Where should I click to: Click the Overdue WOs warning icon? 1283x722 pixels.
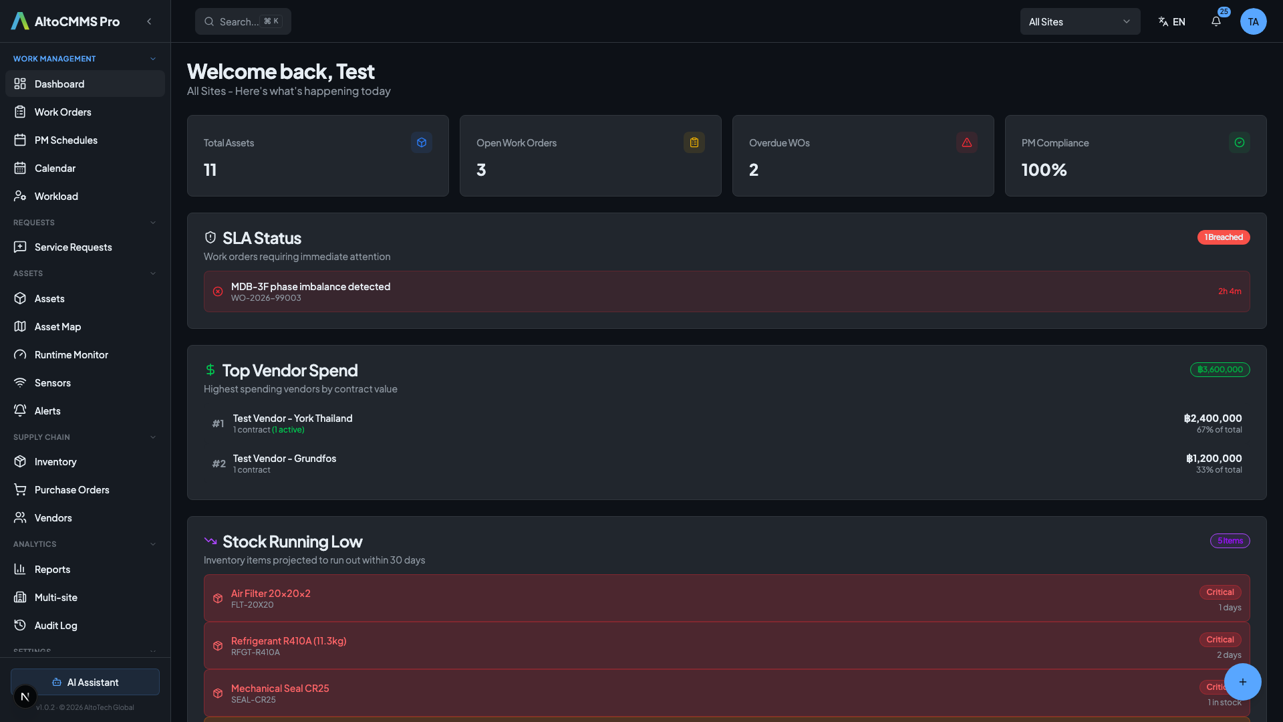(966, 142)
